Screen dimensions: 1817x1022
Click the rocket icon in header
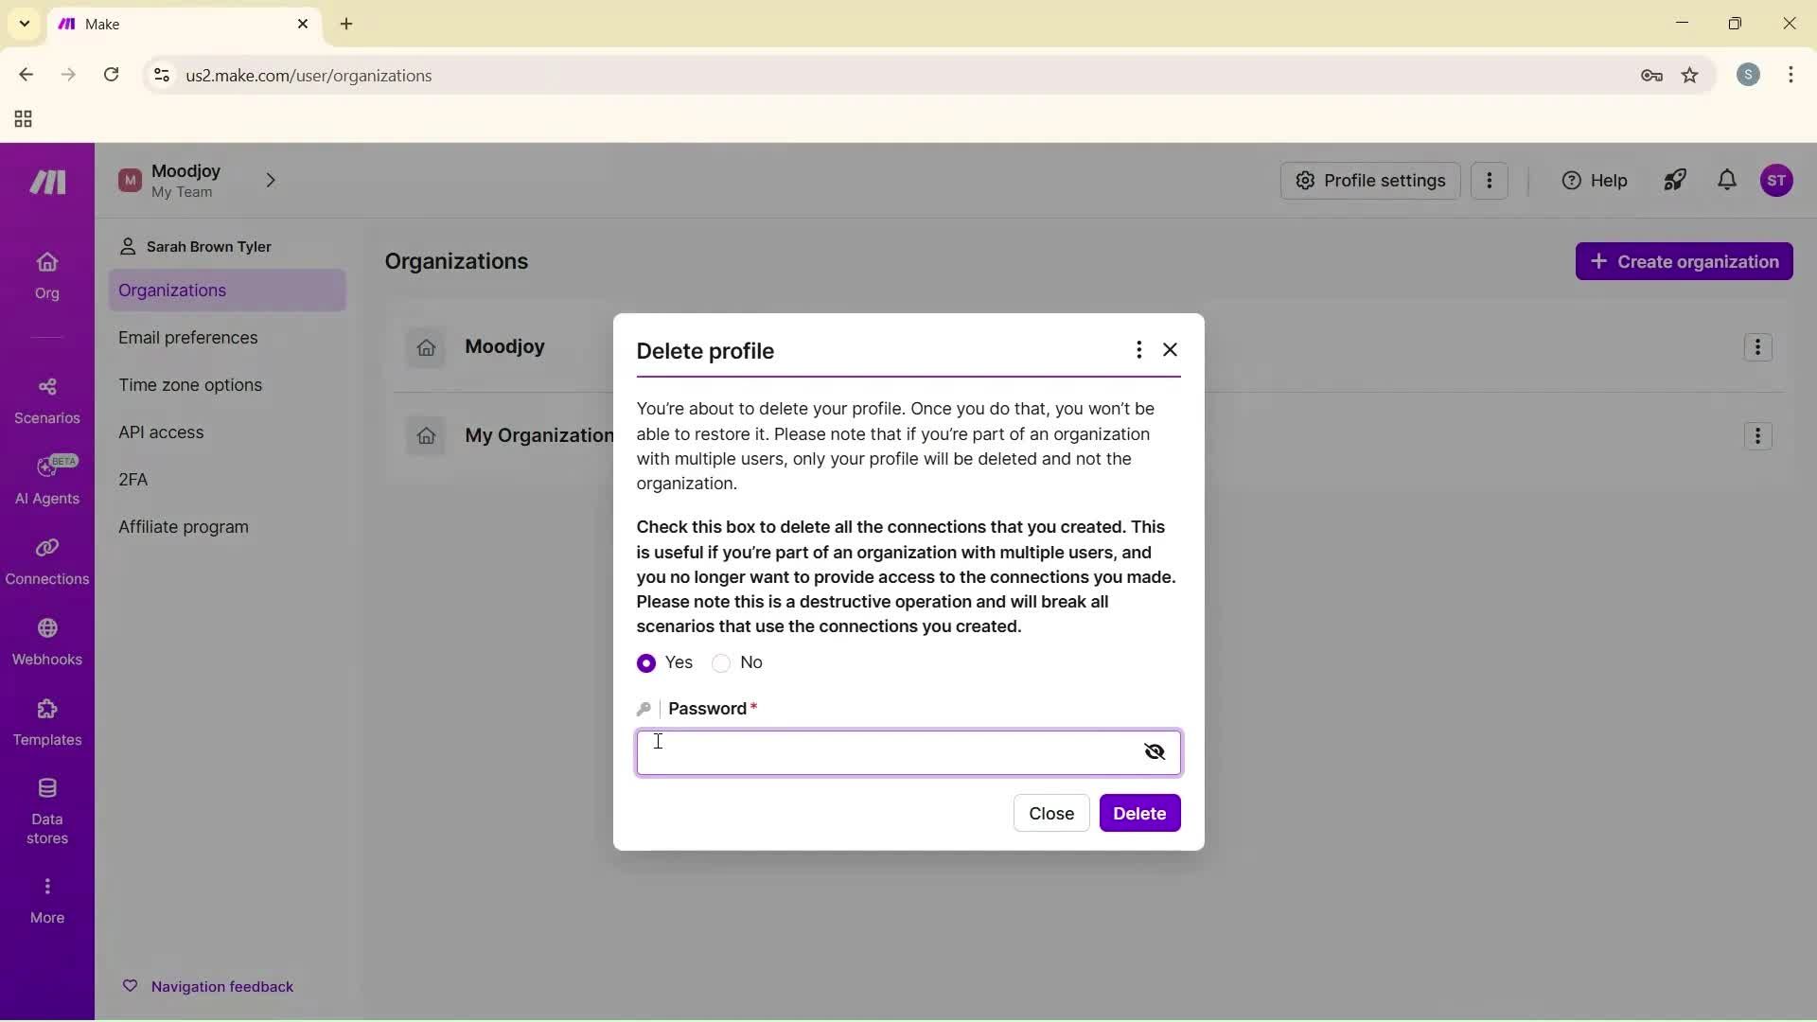point(1675,181)
